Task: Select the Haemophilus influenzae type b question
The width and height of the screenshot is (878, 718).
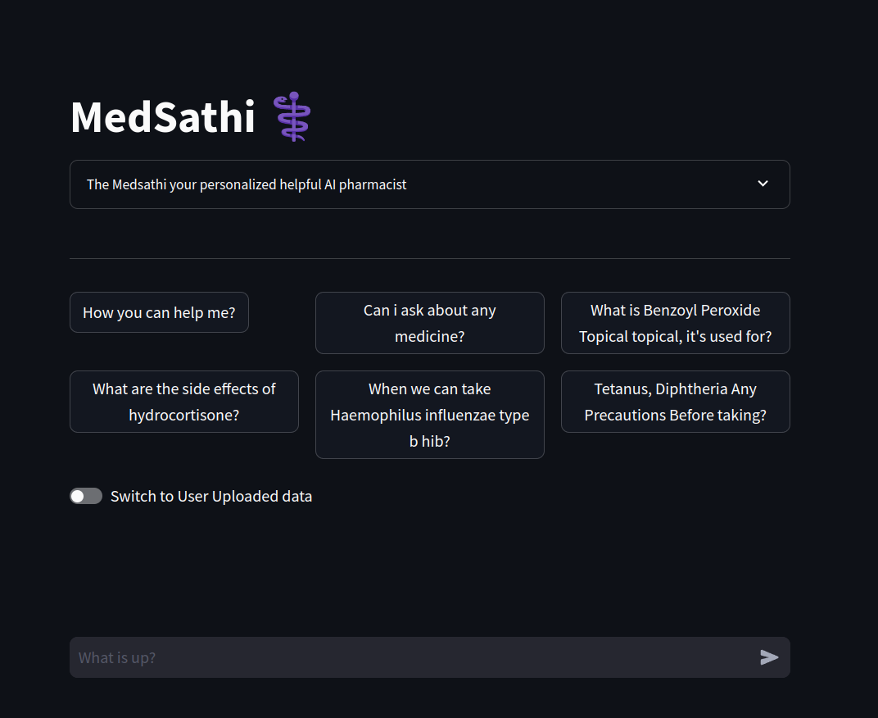Action: pyautogui.click(x=429, y=415)
